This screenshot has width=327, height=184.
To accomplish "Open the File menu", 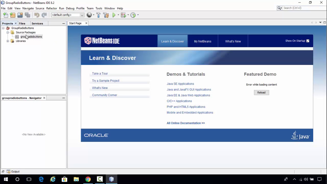I will click(x=3, y=8).
